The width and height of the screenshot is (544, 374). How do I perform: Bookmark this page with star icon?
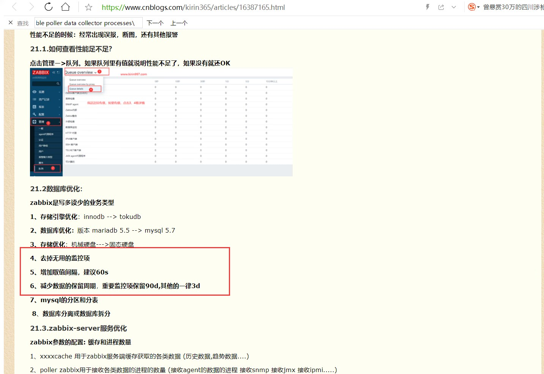88,7
